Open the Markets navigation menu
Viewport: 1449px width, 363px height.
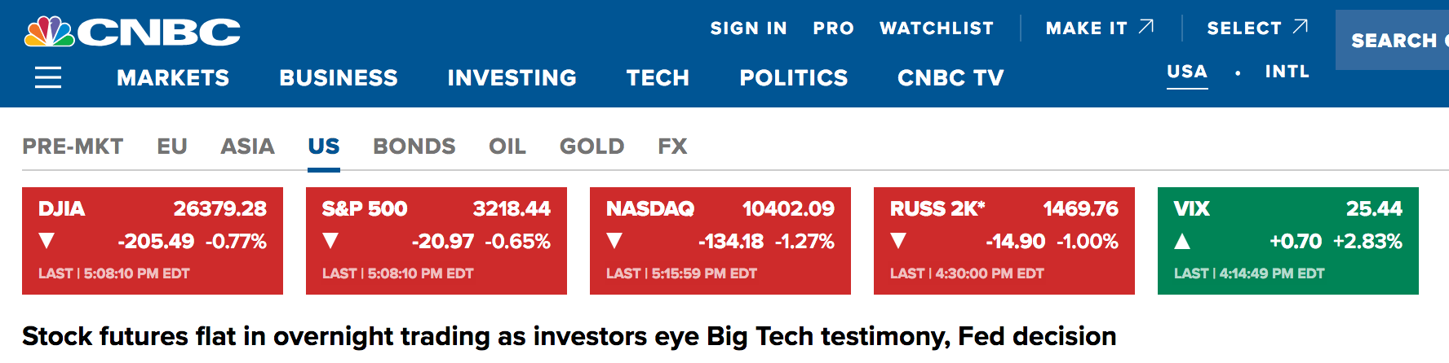(173, 78)
